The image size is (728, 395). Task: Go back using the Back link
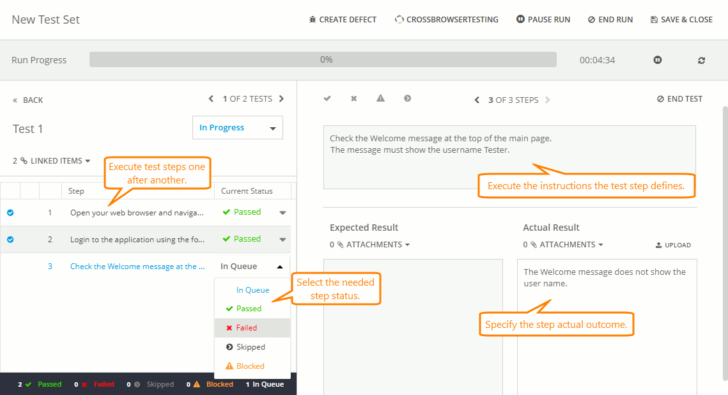click(28, 100)
